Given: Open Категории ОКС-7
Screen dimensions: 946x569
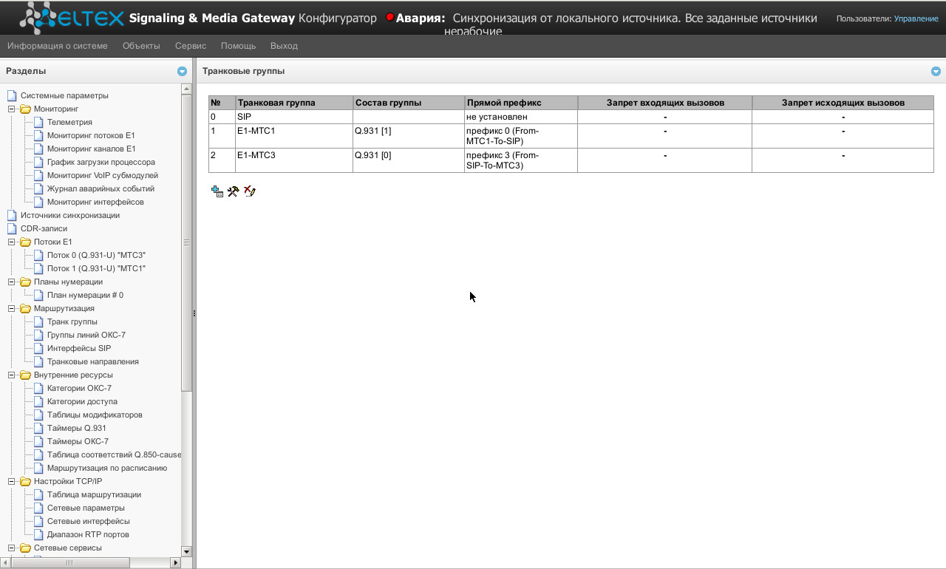Looking at the screenshot, I should point(79,388).
